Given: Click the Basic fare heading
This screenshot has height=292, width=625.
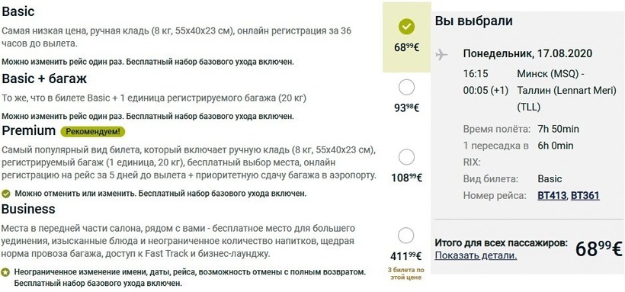Looking at the screenshot, I should coord(18,11).
